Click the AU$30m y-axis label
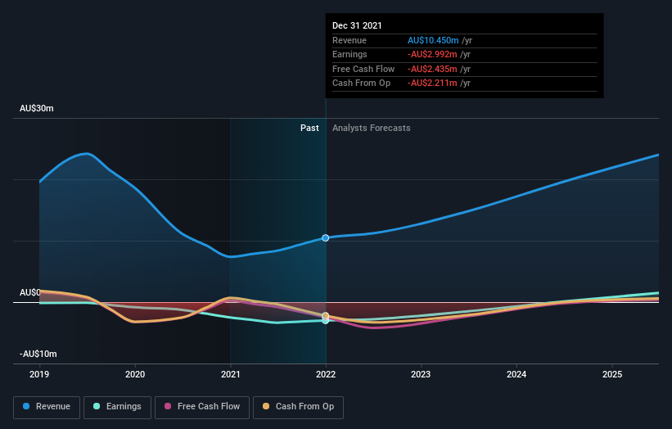Viewport: 672px width, 429px height. click(37, 108)
